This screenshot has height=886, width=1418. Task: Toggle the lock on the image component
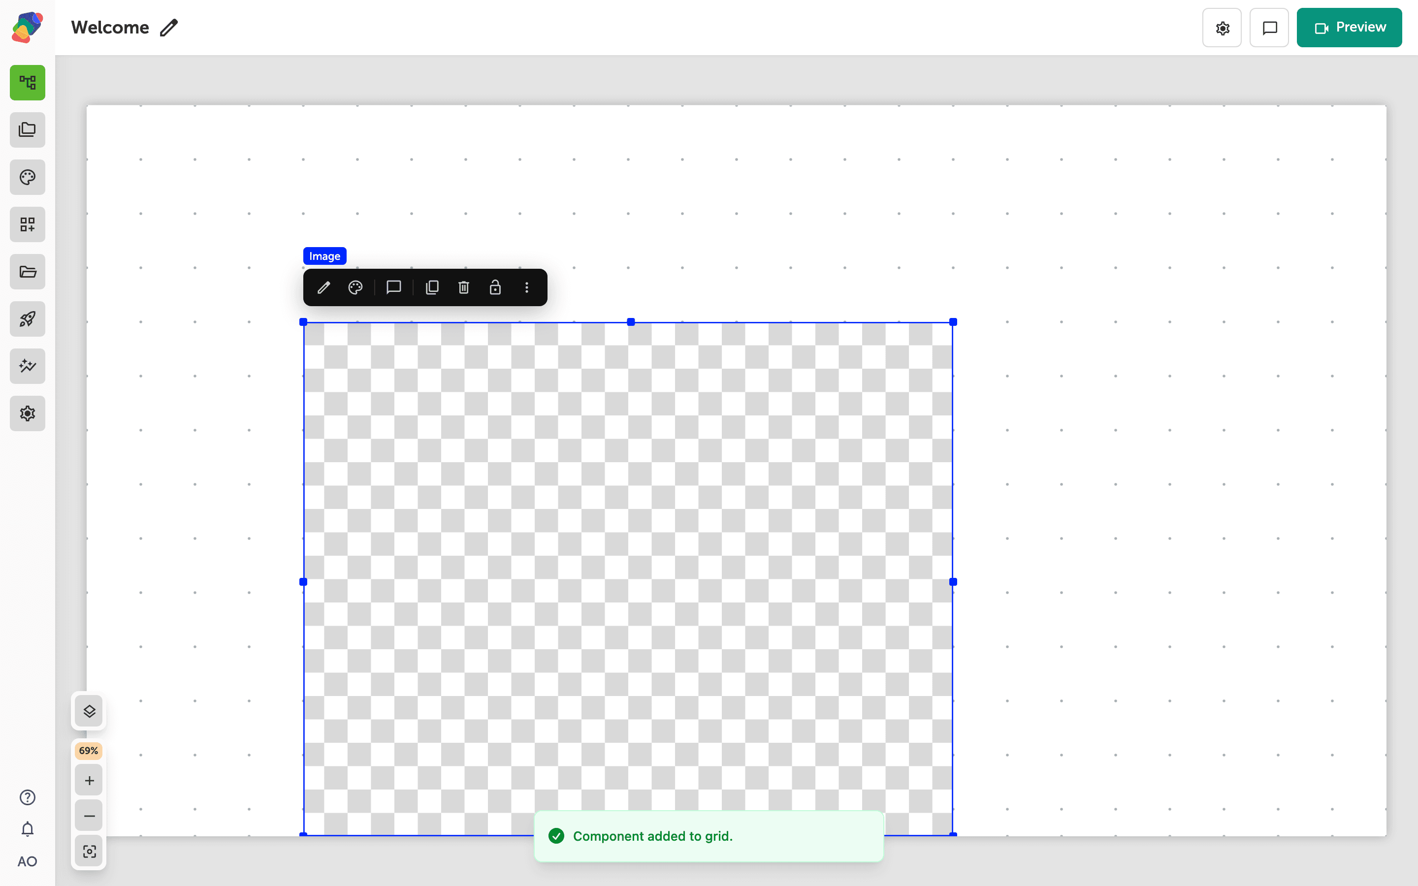tap(495, 287)
